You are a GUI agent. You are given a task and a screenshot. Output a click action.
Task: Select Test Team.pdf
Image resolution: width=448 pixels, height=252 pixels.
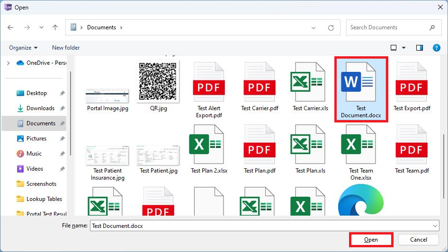pyautogui.click(x=412, y=148)
